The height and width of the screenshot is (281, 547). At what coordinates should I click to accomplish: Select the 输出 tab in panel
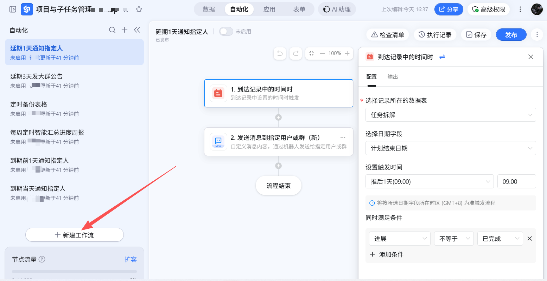[x=393, y=77]
